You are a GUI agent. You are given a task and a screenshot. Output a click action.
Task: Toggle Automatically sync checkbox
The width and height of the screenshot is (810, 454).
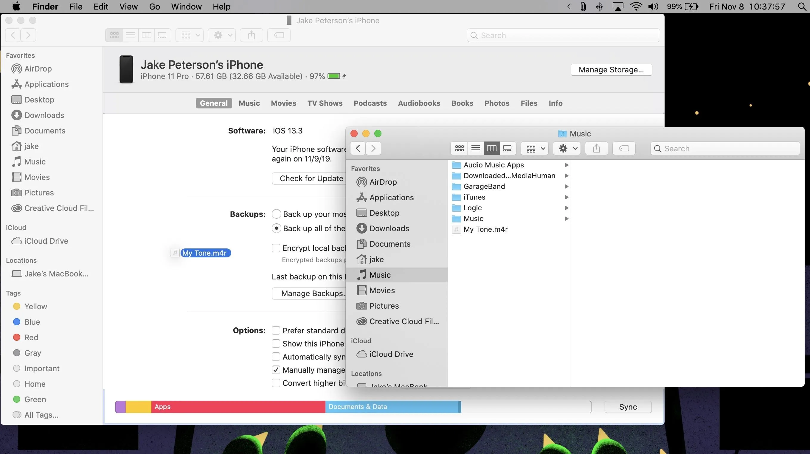point(276,357)
